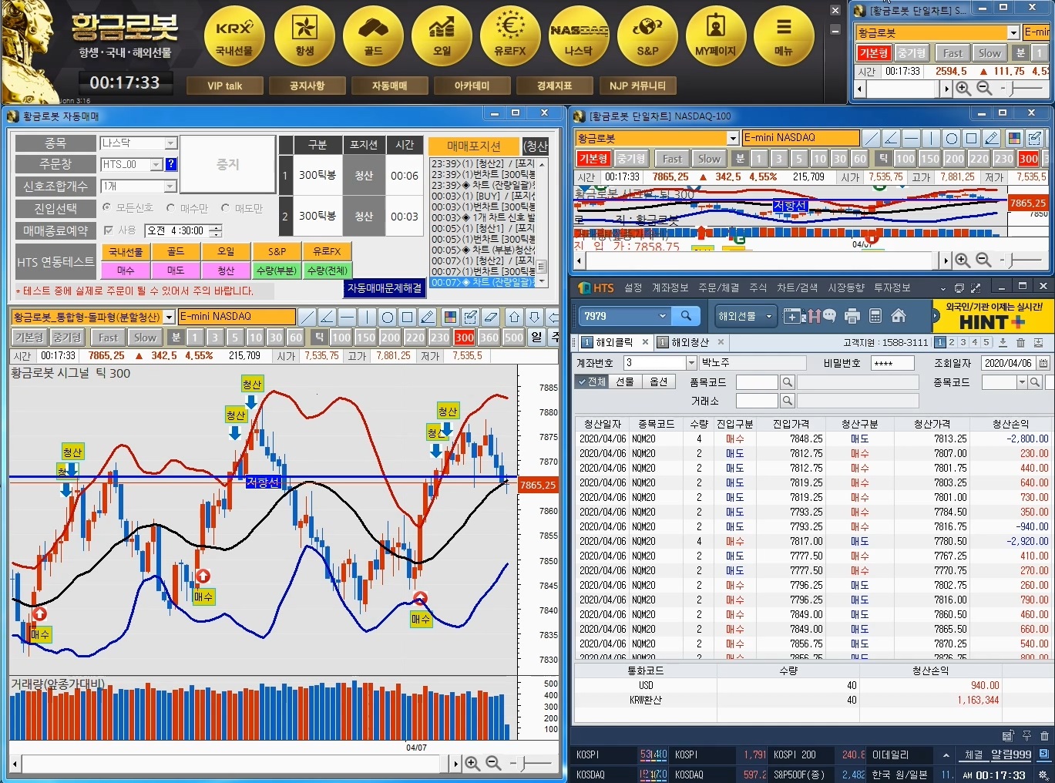
Task: Open the 설정 menu in HTS
Action: [x=633, y=287]
